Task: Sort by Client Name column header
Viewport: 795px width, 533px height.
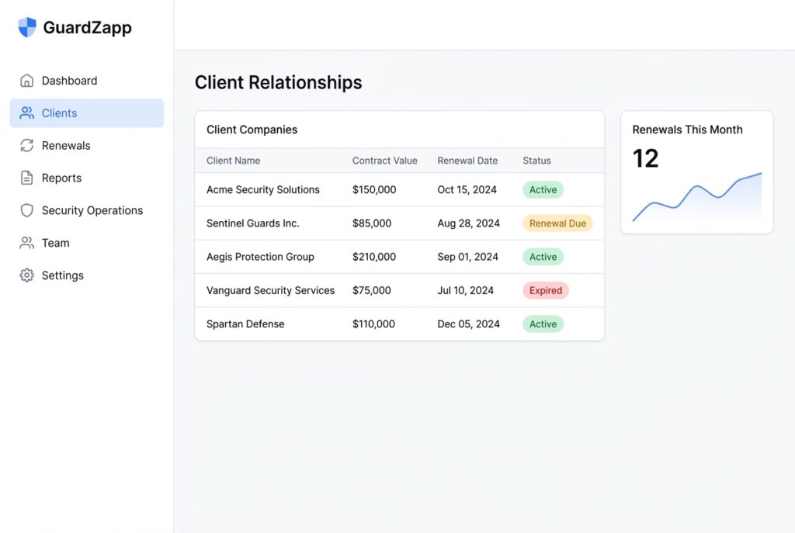Action: pyautogui.click(x=233, y=161)
